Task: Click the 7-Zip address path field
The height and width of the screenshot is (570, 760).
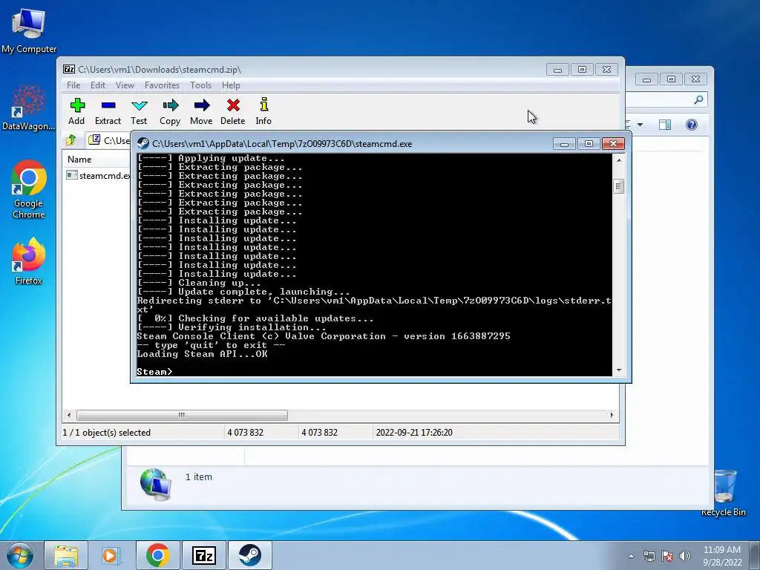Action: [x=110, y=140]
